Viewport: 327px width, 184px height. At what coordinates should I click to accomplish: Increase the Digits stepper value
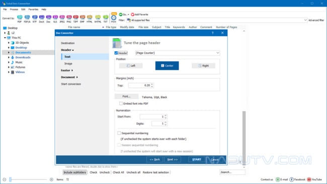coord(166,122)
